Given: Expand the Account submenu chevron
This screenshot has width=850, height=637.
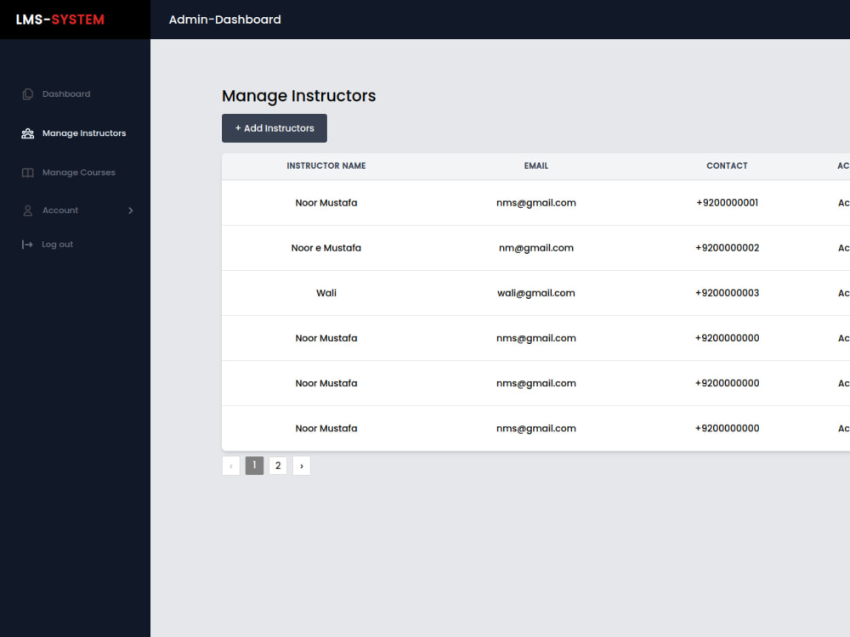Looking at the screenshot, I should [x=130, y=211].
